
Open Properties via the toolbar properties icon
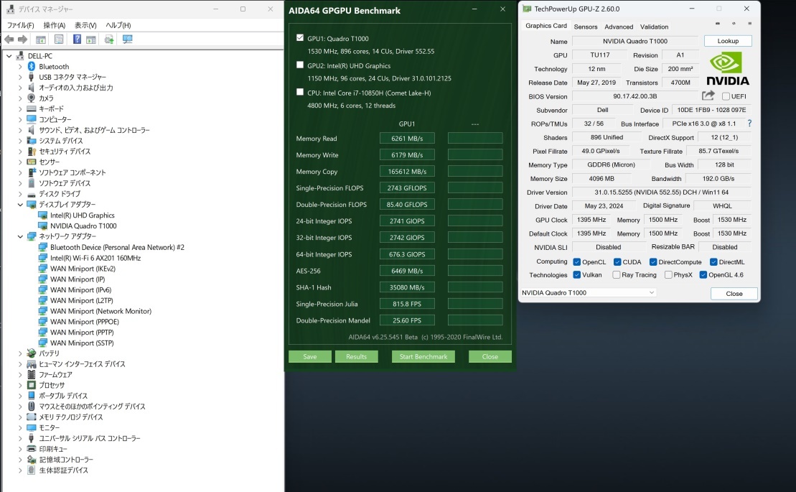tap(59, 40)
